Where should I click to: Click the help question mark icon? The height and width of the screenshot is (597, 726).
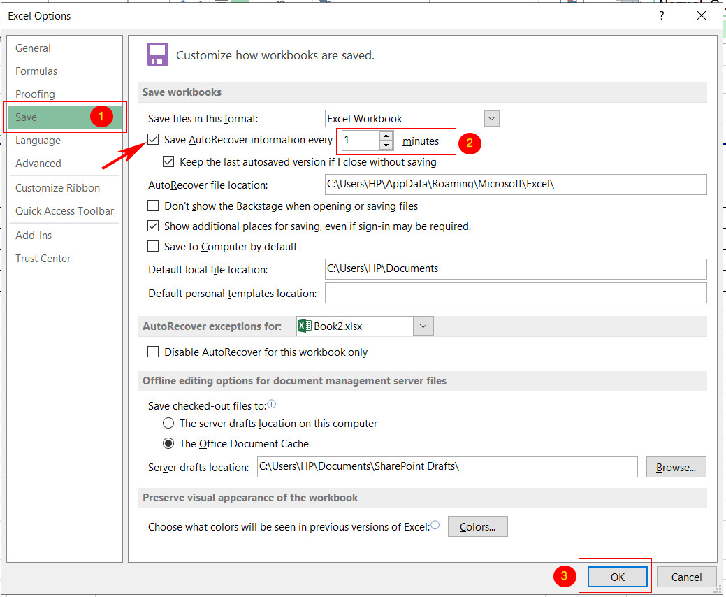pyautogui.click(x=661, y=16)
